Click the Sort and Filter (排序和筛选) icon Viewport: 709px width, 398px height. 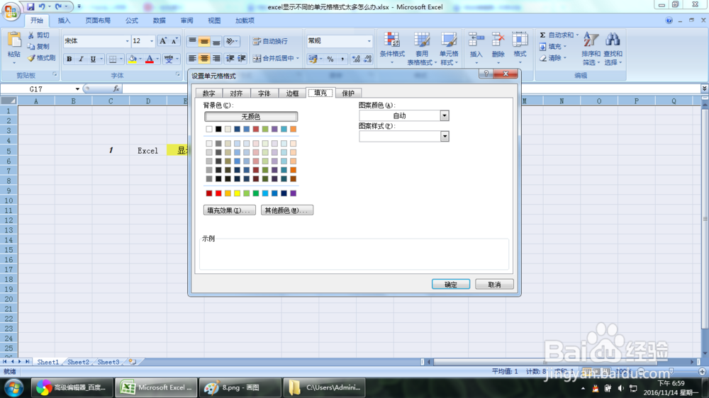pyautogui.click(x=591, y=40)
